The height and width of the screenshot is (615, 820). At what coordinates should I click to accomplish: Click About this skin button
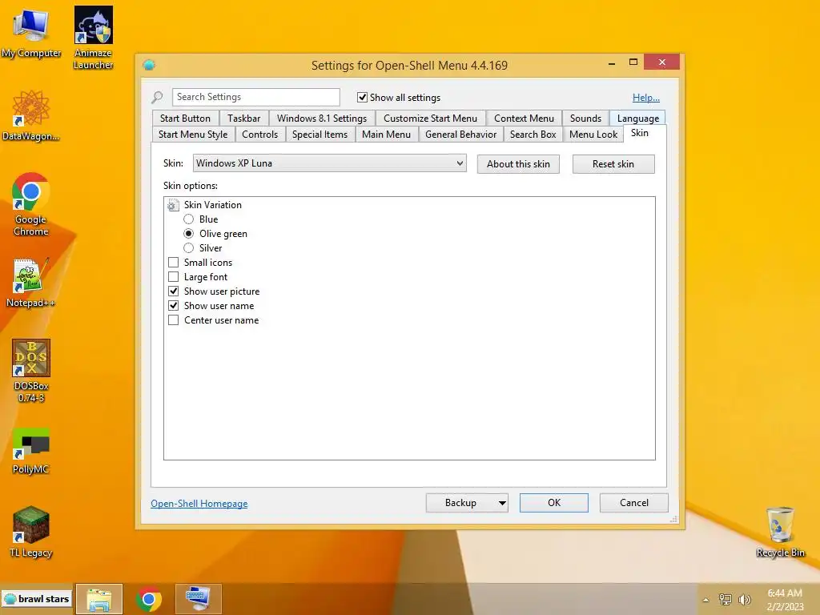518,164
